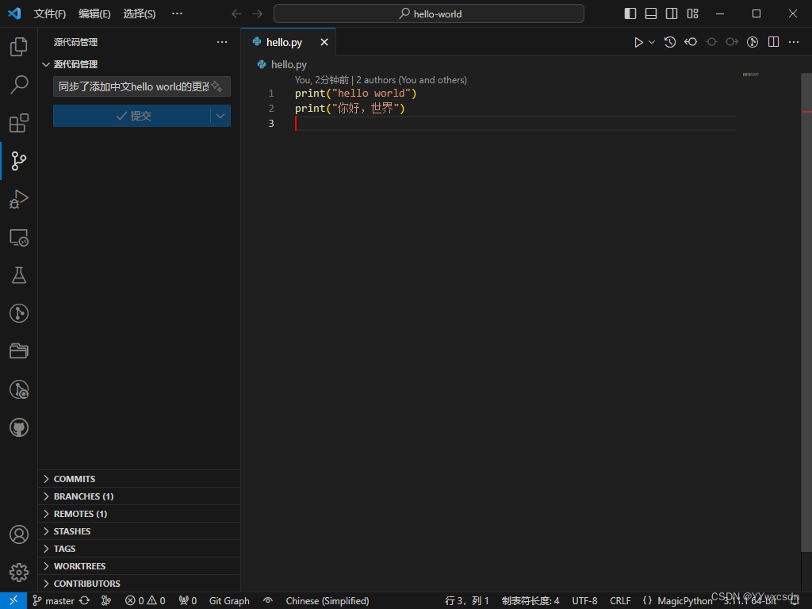The width and height of the screenshot is (812, 609).
Task: Open more actions in editor toolbar
Action: (793, 42)
